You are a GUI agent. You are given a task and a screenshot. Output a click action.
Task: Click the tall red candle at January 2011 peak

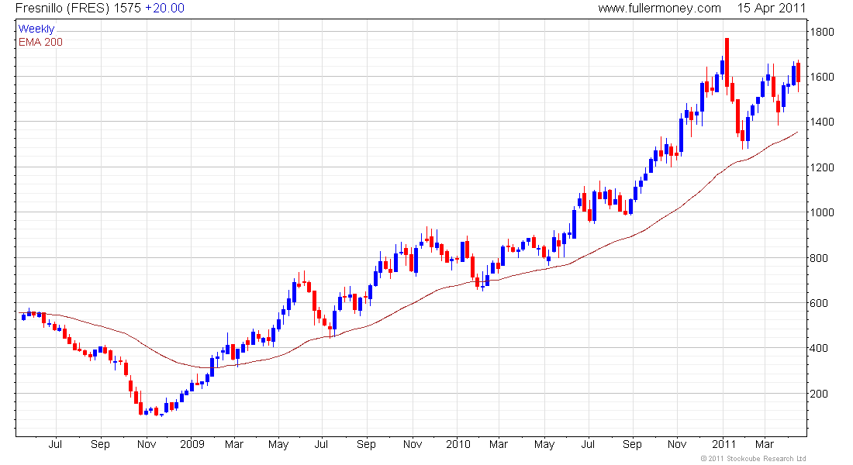pyautogui.click(x=727, y=63)
